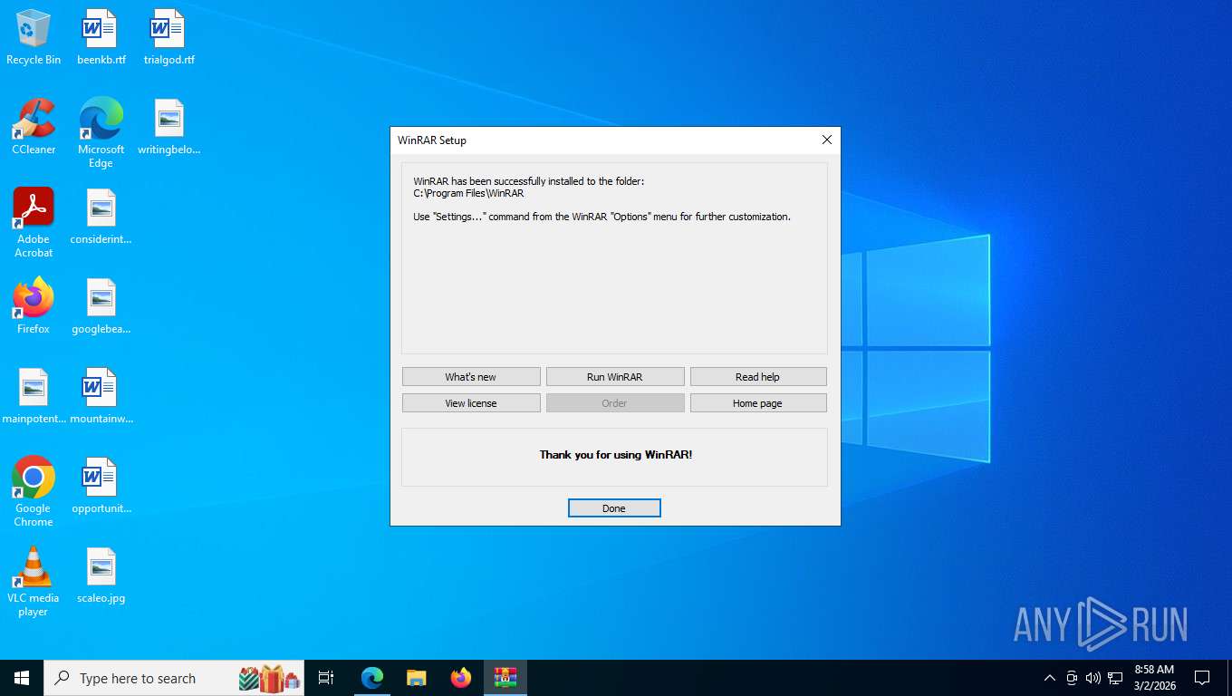Open mountainw... Word document icon
Screen dimensions: 1232x696
[x=101, y=396]
